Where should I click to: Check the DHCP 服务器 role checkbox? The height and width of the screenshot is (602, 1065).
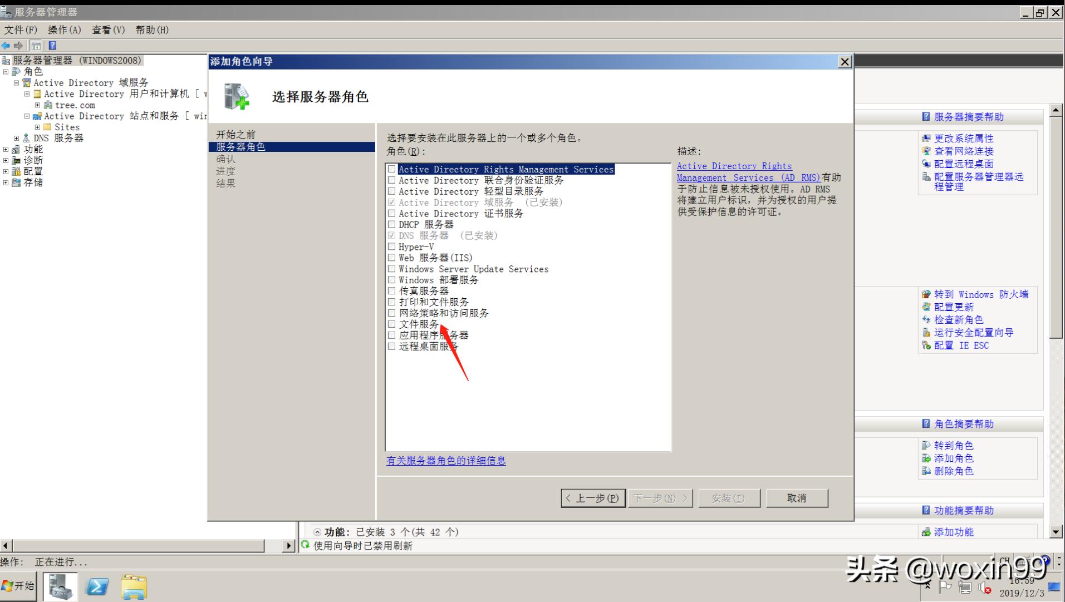(392, 224)
